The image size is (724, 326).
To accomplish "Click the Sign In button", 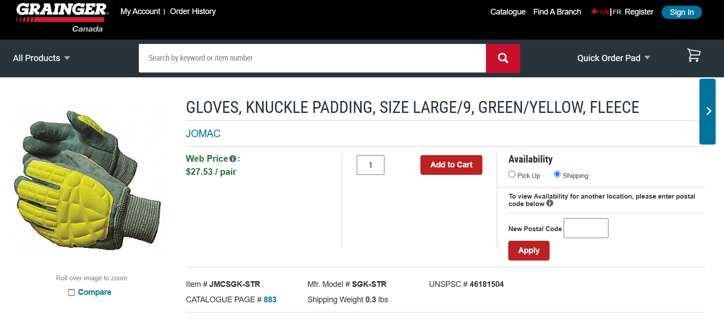I will pos(681,12).
